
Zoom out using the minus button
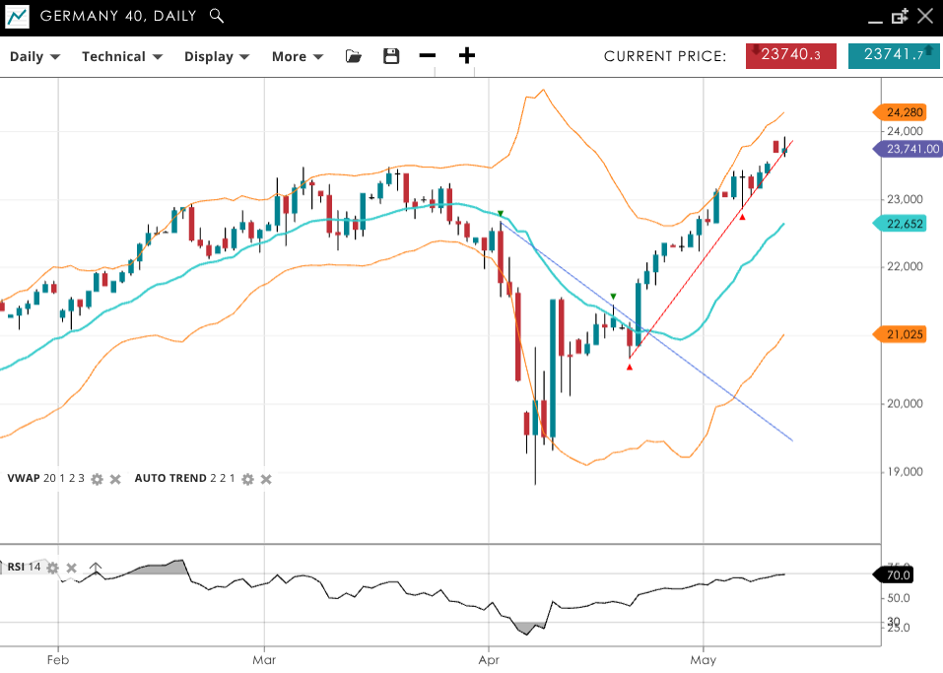coord(428,56)
